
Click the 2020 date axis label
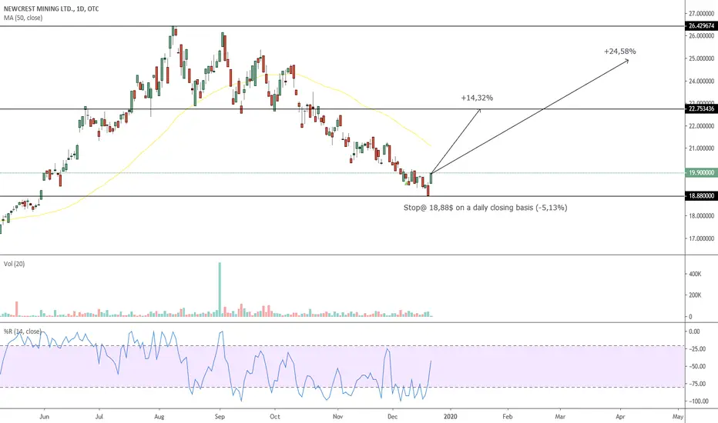pos(450,417)
